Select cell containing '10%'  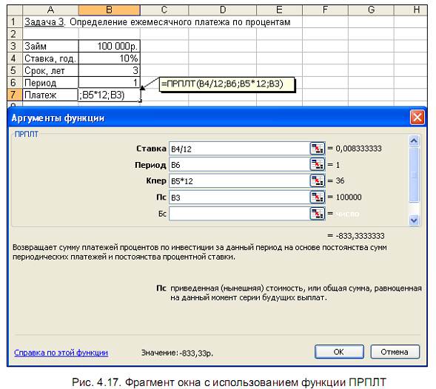[110, 58]
